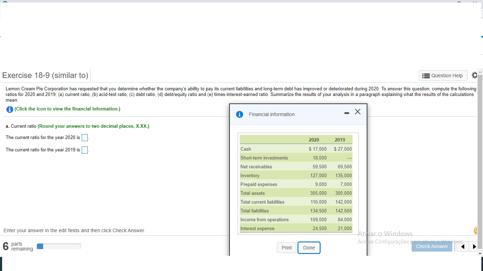
Task: Select the 116,000 current liabilities value
Action: pyautogui.click(x=319, y=202)
